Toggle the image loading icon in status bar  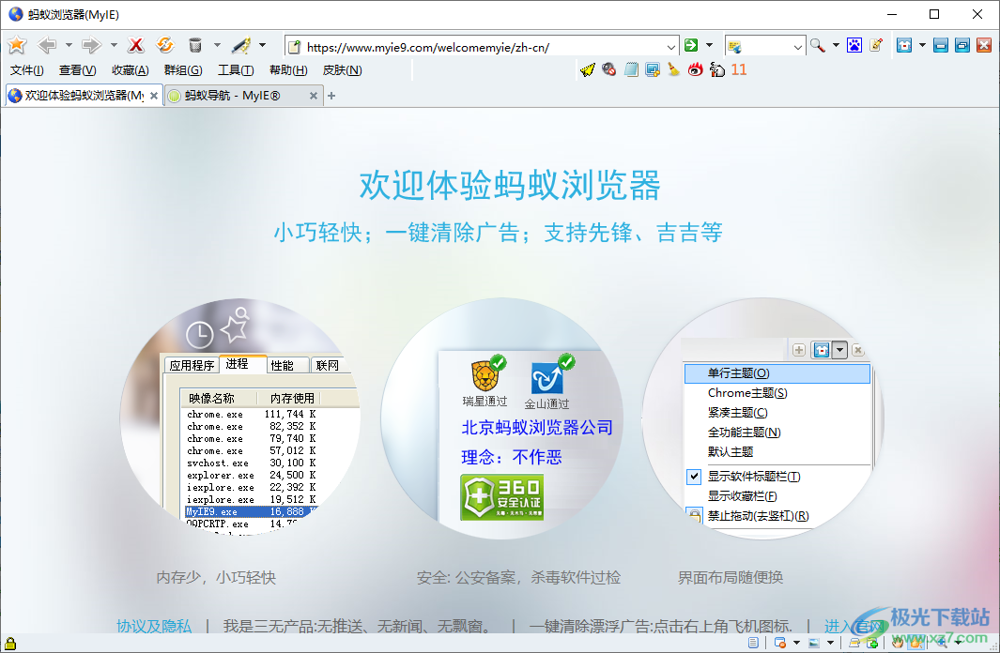point(813,643)
